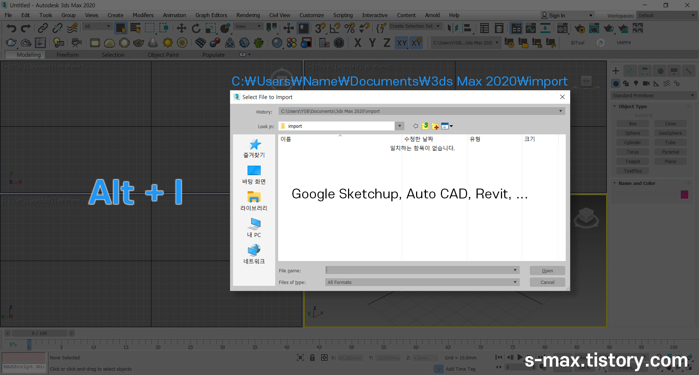
Task: Create a new folder icon
Action: coord(435,126)
